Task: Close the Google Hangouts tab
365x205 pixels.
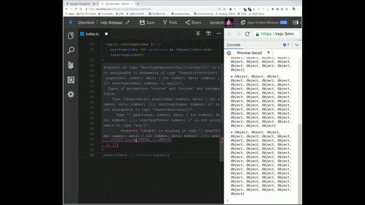Action: point(98,4)
